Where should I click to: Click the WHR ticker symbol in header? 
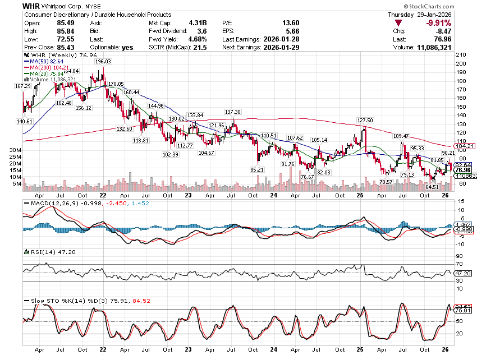tap(31, 5)
